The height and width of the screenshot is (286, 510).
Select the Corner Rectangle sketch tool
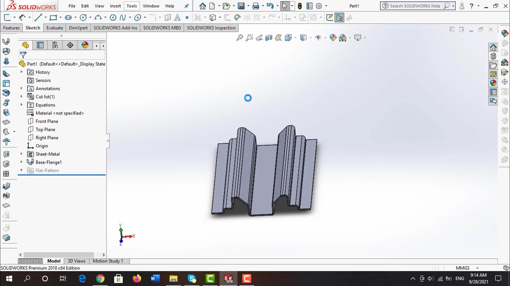pos(53,18)
